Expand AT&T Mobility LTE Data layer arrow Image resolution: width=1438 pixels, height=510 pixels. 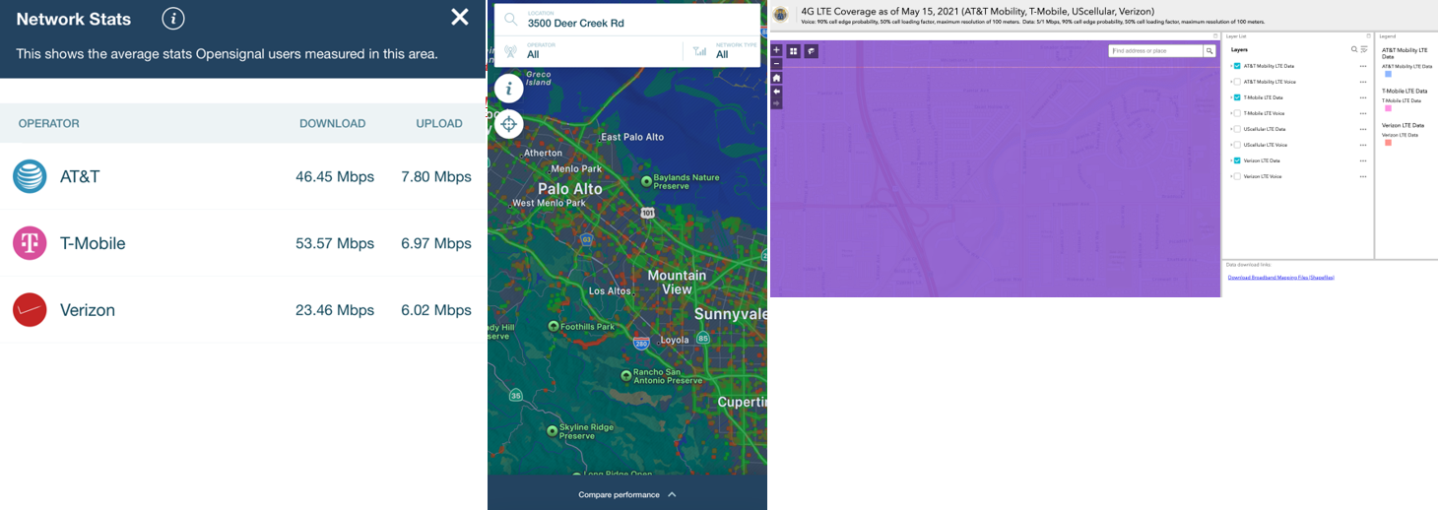[1231, 66]
